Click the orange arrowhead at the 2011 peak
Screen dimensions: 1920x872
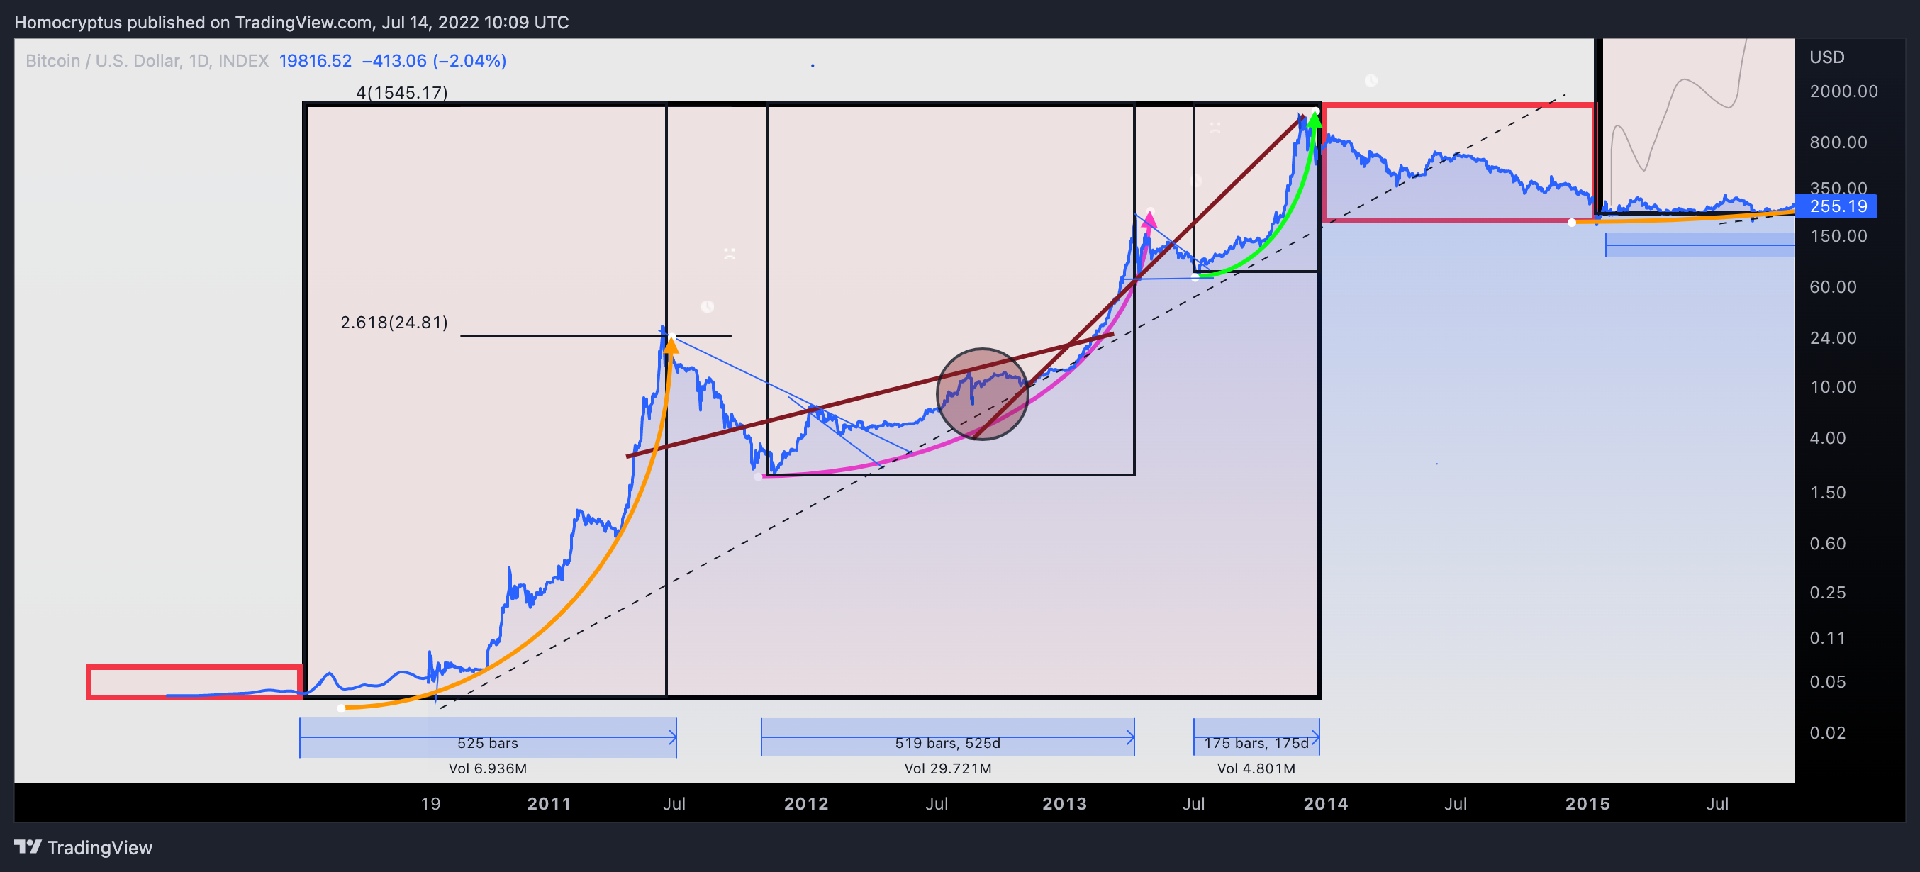[671, 345]
